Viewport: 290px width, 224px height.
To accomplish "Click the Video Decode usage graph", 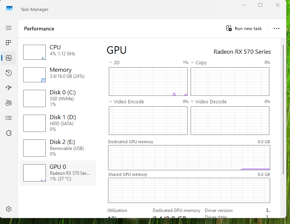I will tap(230, 121).
